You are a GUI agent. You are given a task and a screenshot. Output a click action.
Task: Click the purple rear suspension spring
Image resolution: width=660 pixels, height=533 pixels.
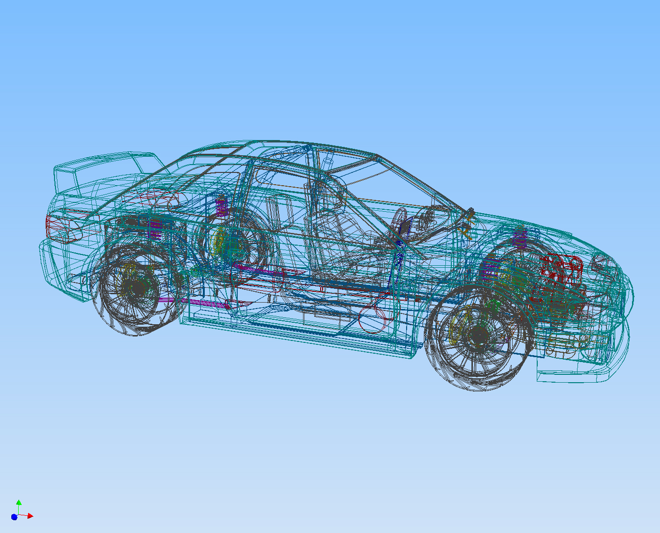click(221, 206)
